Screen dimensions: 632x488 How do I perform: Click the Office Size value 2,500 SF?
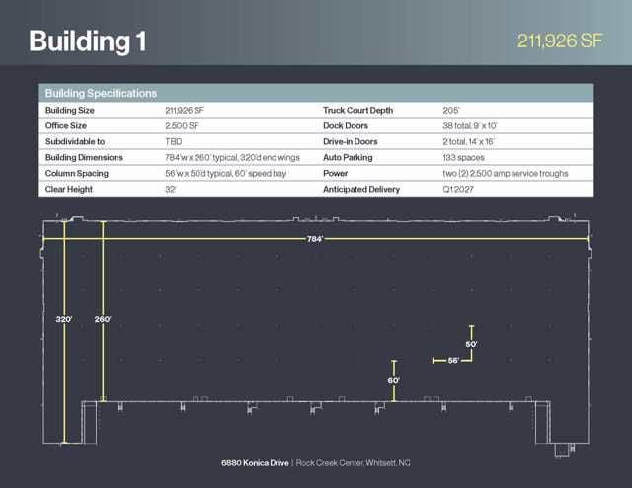pyautogui.click(x=185, y=125)
